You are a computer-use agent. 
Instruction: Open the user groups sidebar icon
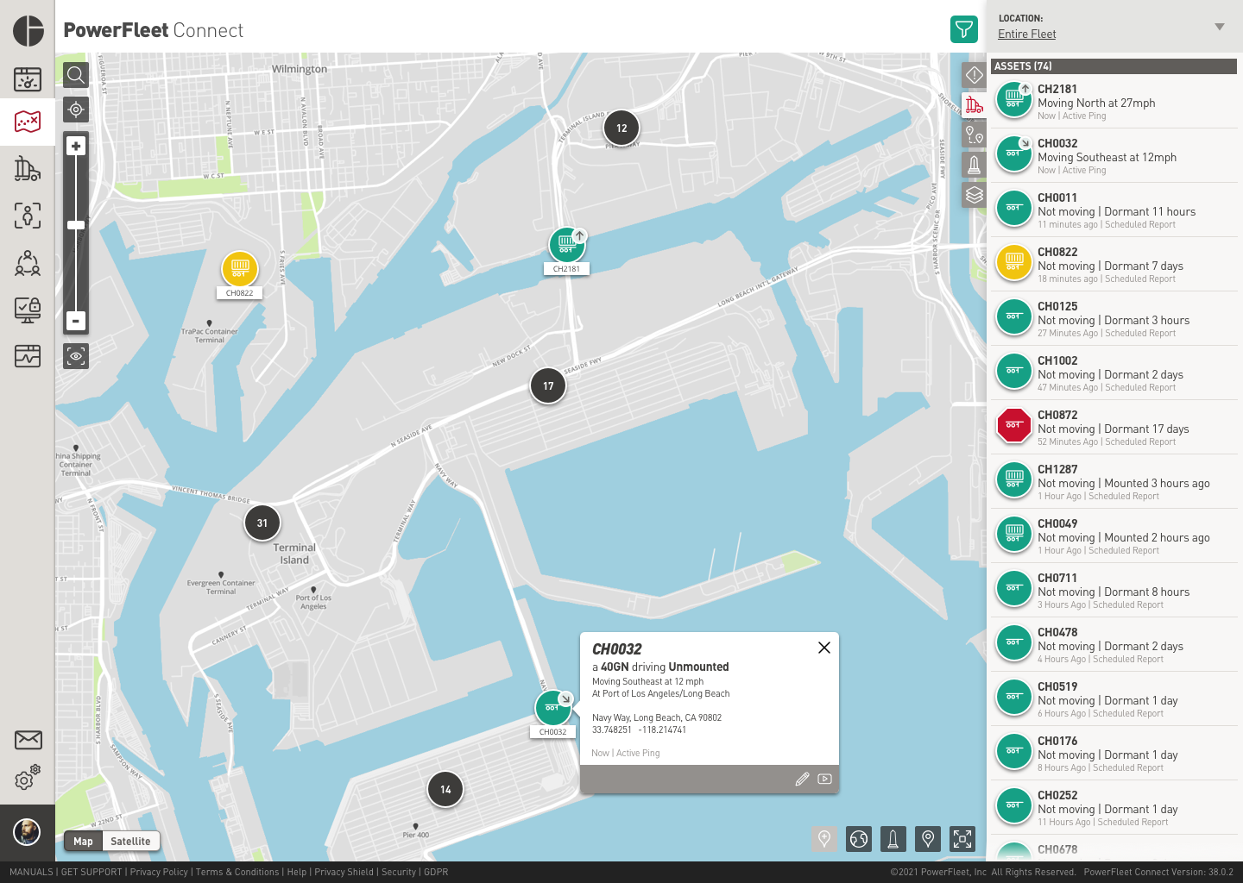[x=28, y=263]
